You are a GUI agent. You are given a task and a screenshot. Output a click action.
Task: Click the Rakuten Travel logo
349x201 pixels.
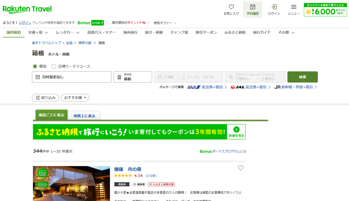tap(27, 9)
